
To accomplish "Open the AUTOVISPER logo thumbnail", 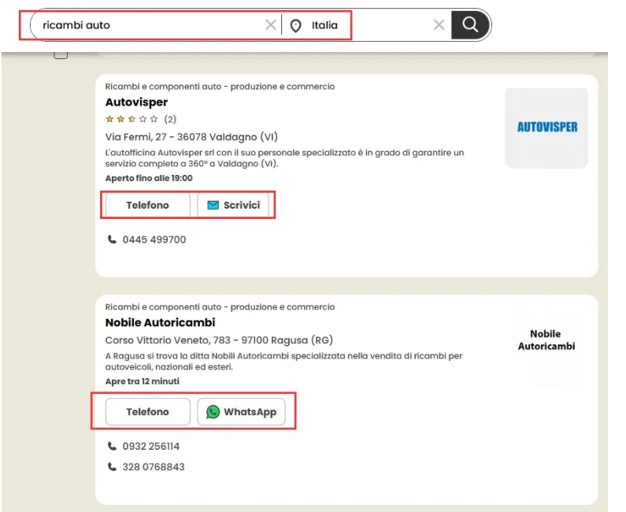I will click(546, 128).
